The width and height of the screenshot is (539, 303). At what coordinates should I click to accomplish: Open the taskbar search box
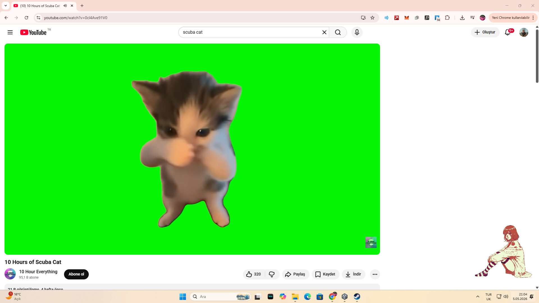pyautogui.click(x=221, y=297)
